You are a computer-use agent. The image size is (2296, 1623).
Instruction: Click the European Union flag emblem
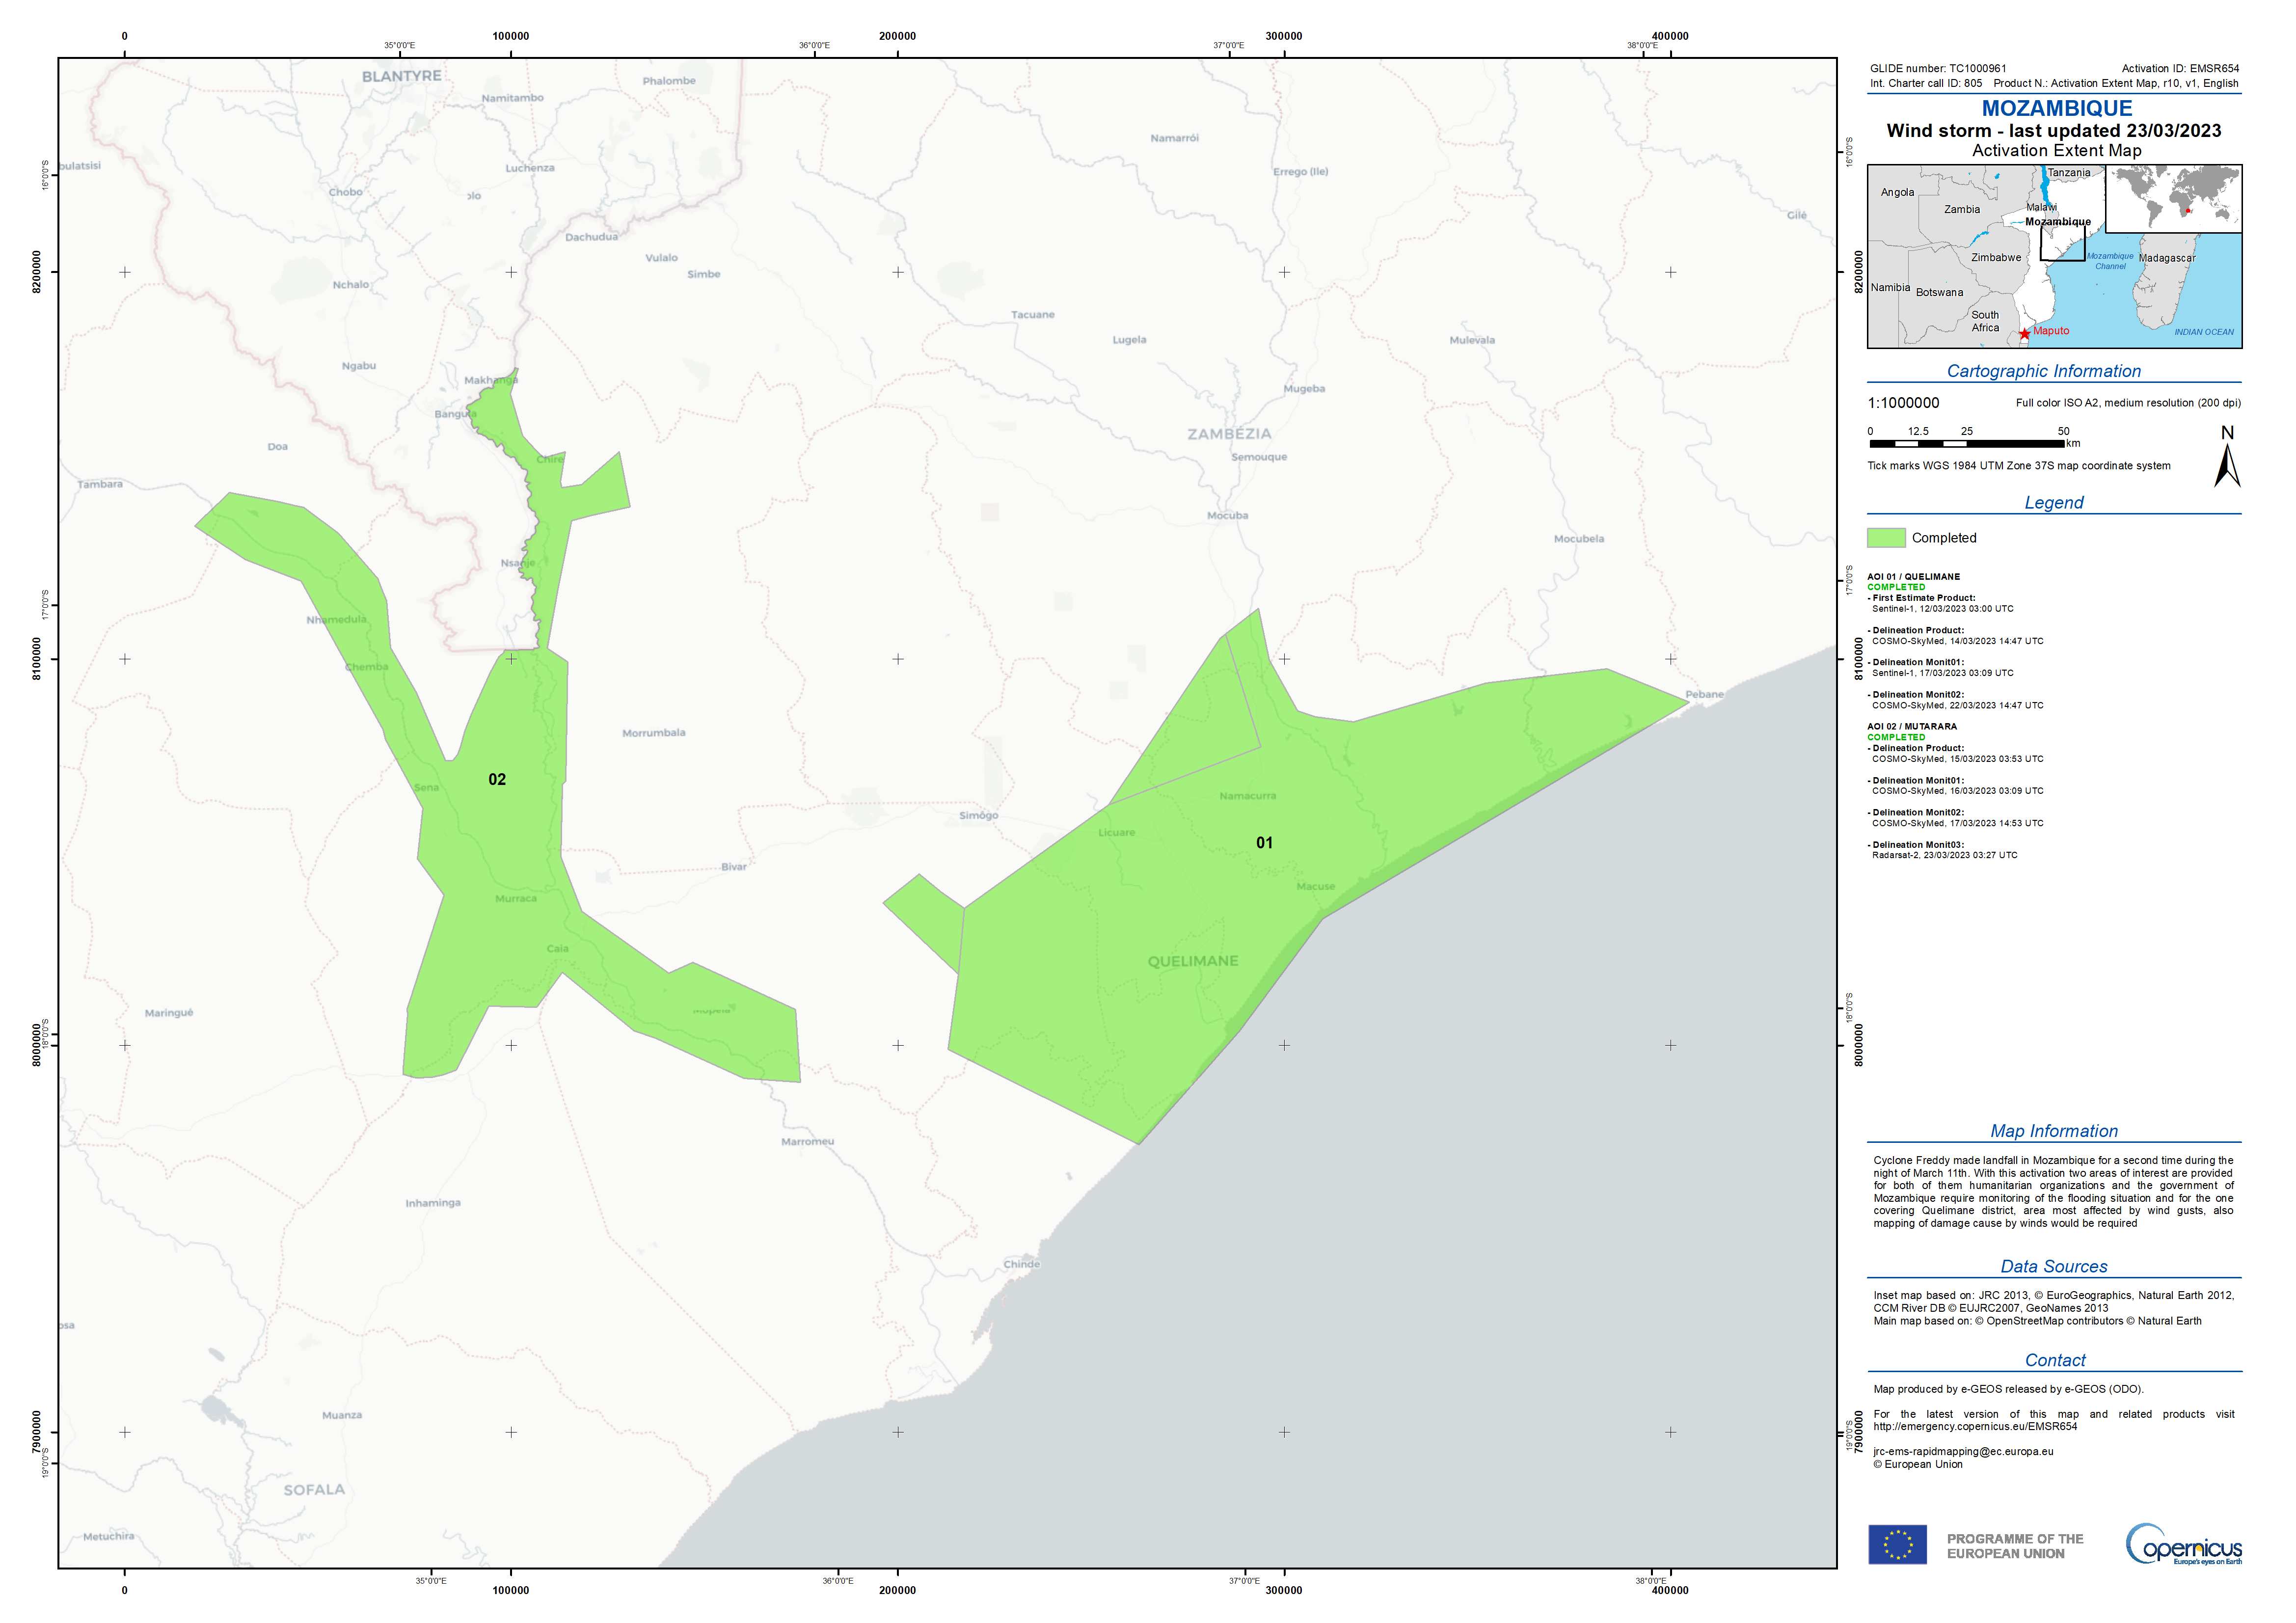pos(1897,1545)
